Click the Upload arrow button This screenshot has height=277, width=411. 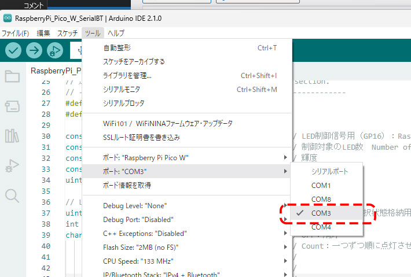coord(34,50)
